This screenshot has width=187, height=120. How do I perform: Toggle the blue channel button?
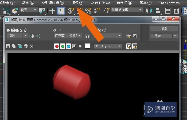coord(68,46)
